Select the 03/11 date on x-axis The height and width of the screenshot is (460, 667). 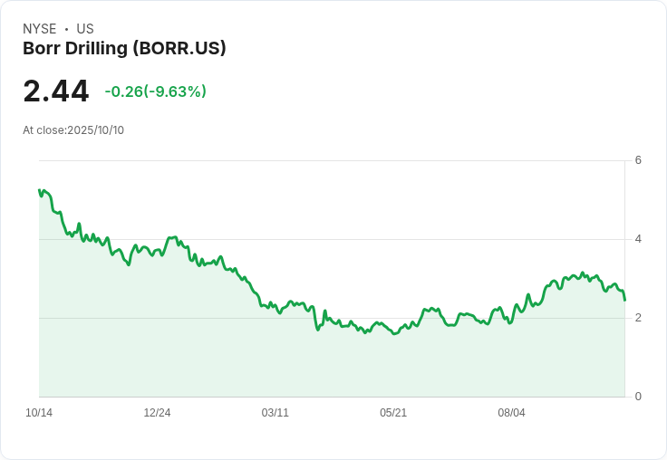point(275,413)
